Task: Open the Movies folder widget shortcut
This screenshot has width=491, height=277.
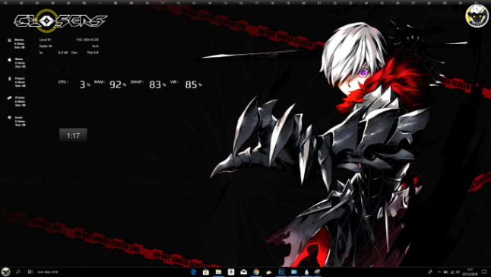Action: click(16, 43)
